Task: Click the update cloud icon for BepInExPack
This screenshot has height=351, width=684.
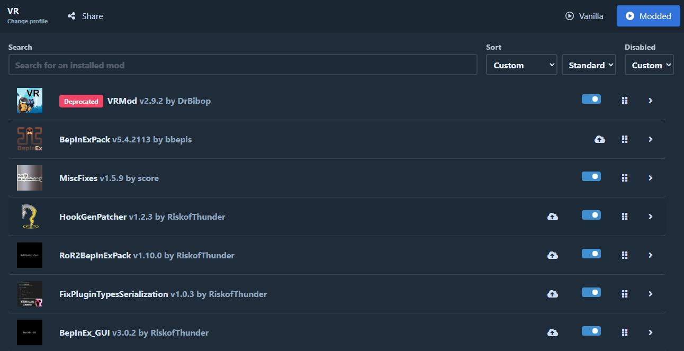Action: click(600, 139)
